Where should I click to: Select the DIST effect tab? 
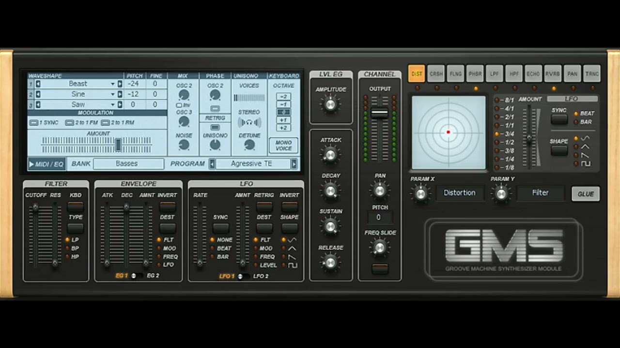417,74
